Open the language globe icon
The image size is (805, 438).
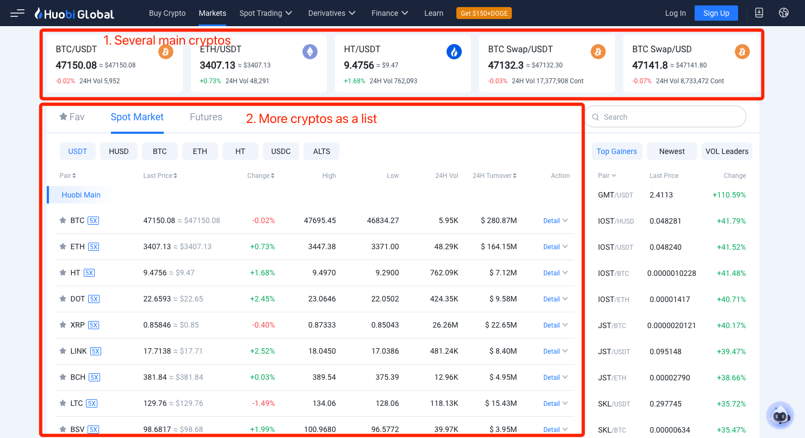(x=783, y=13)
